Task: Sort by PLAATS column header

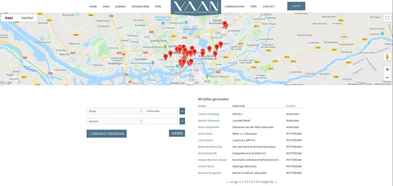Action: 291,106
